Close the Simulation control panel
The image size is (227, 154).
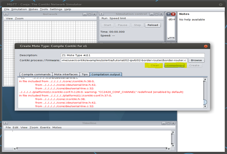click(x=161, y=14)
